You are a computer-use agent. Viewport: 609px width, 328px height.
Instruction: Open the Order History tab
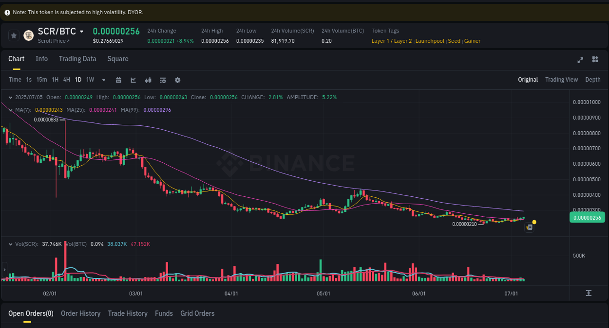click(x=80, y=313)
